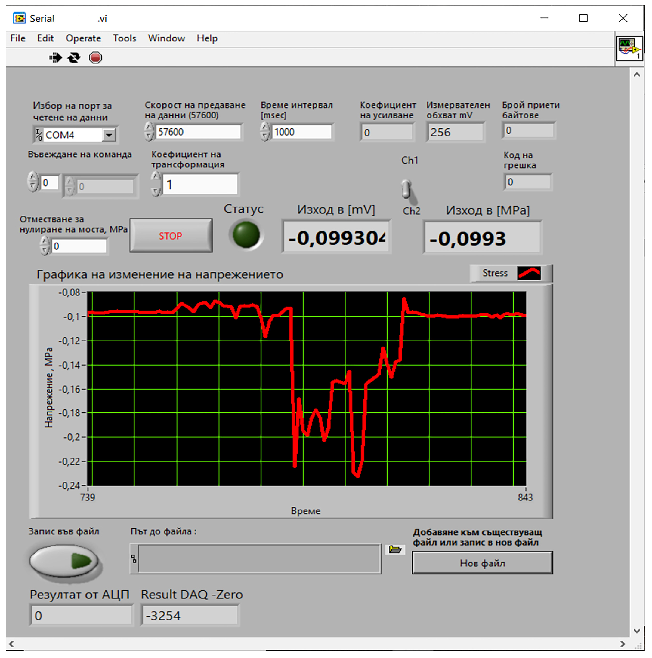Toggle the file recording switch
Screen dimensions: 652x658
click(x=64, y=561)
